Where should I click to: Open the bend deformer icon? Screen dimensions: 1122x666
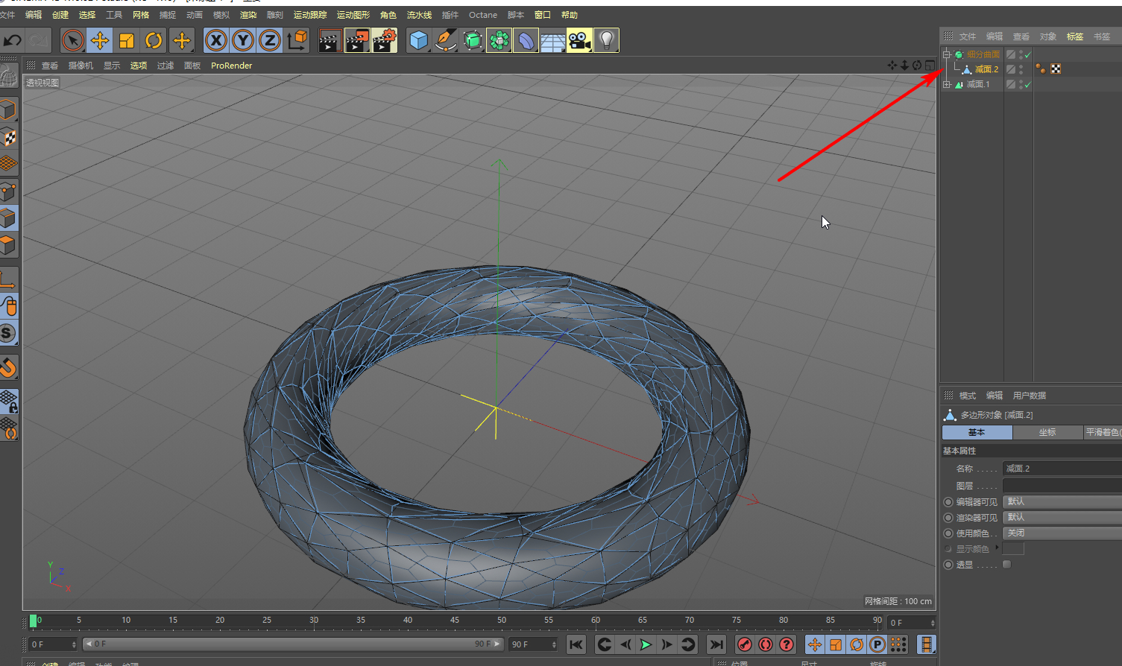526,40
